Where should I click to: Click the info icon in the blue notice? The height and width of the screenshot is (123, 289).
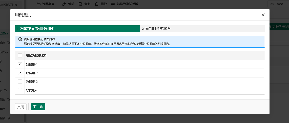click(x=20, y=39)
